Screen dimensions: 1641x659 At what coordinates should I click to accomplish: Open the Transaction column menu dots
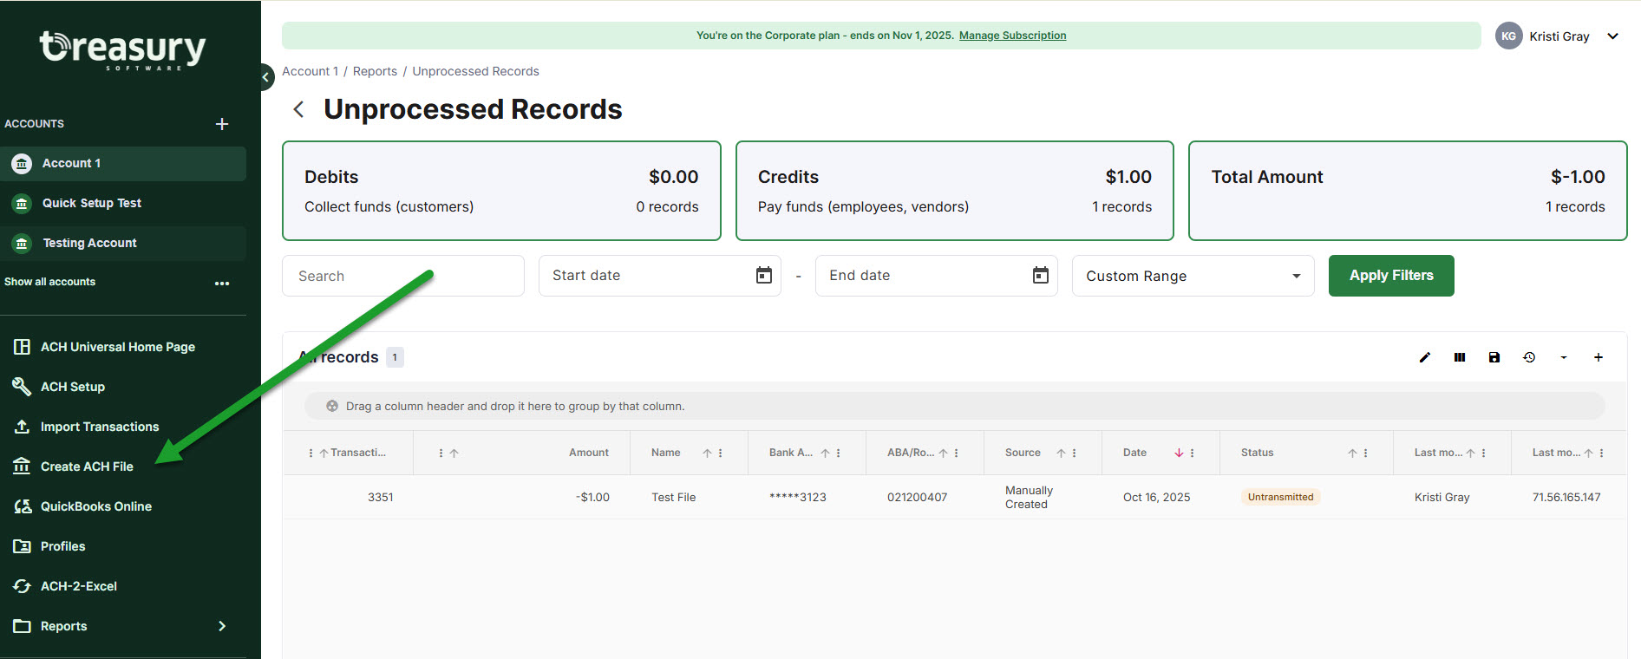(311, 453)
